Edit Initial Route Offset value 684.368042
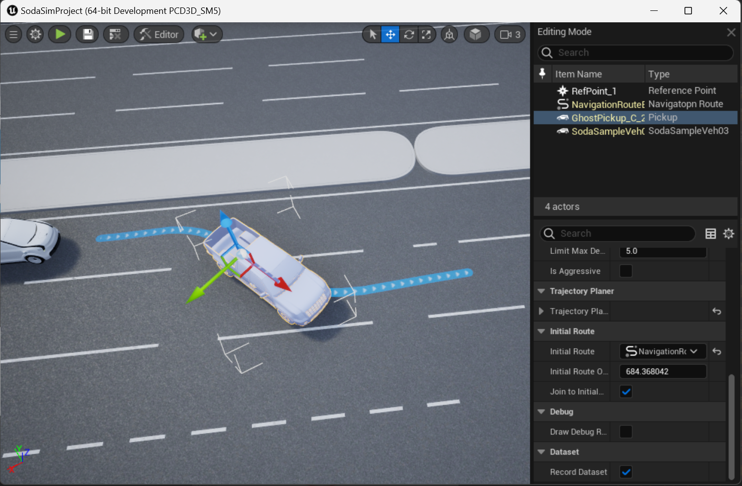The image size is (742, 486). (x=663, y=371)
